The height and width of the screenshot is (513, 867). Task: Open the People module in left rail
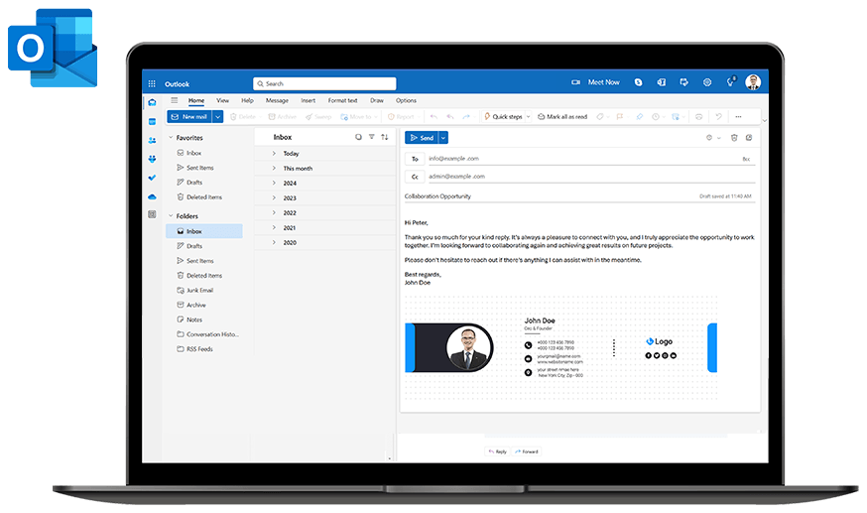[152, 141]
